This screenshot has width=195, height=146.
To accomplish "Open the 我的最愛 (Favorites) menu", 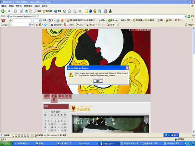I will pos(28,6).
